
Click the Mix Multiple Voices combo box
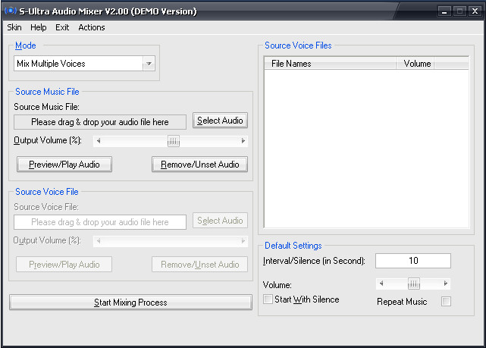point(84,64)
